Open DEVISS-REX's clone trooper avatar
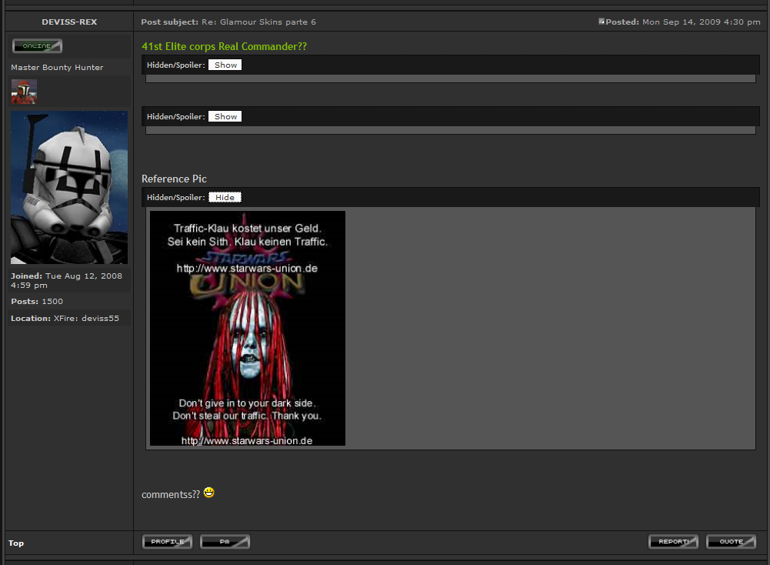 pos(69,187)
